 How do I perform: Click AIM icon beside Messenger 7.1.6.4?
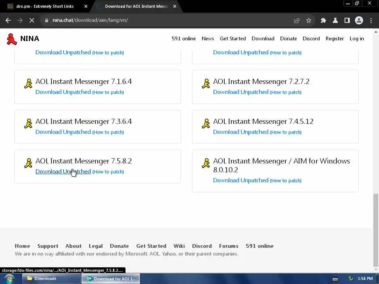pos(28,84)
